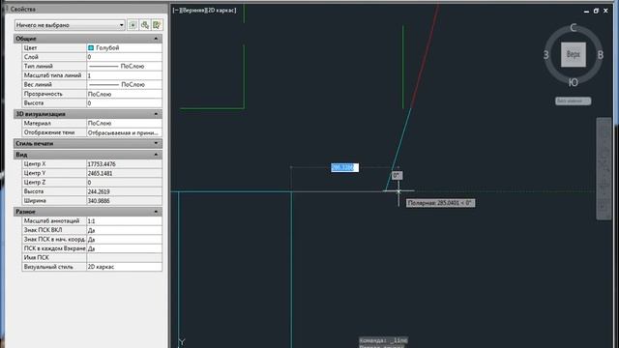Screen dimensions: 619x348
Task: Click the Select Objects icon in Properties
Action: [x=145, y=25]
